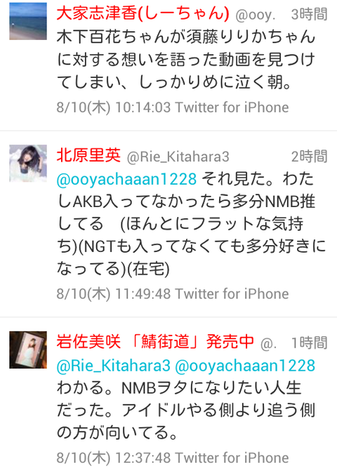Open 岩佐美咲's reply about NMBヲタ
337x469 pixels.
[186, 399]
